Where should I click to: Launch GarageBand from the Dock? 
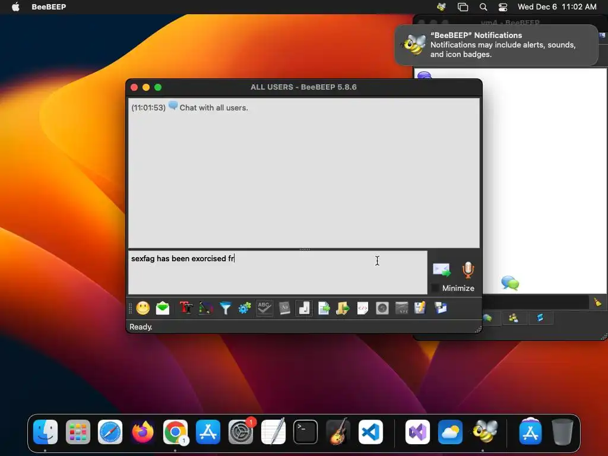[338, 432]
